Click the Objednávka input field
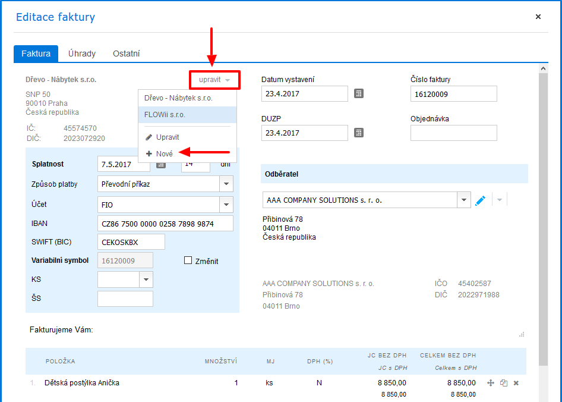 click(454, 133)
